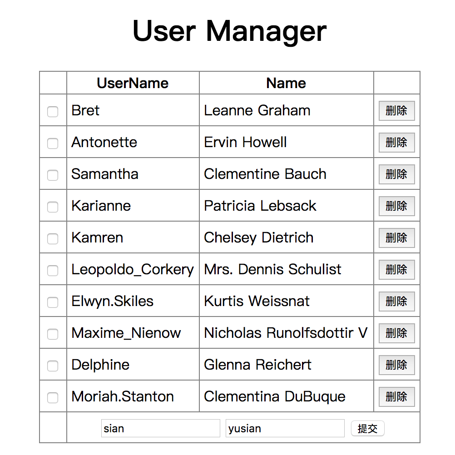Toggle the checkbox beside Karianne
This screenshot has width=455, height=455.
[53, 207]
